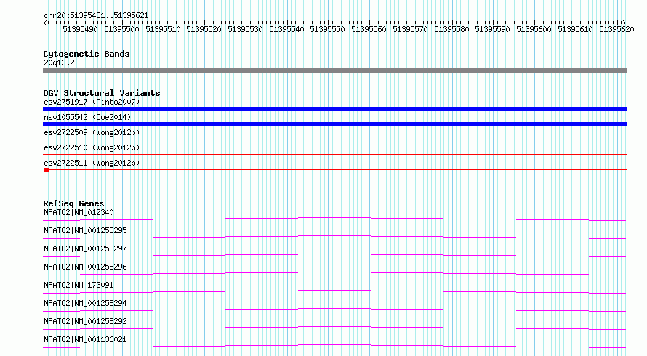
Task: Click the NFATC2|NM_001136021 transcript label
Action: click(85, 339)
